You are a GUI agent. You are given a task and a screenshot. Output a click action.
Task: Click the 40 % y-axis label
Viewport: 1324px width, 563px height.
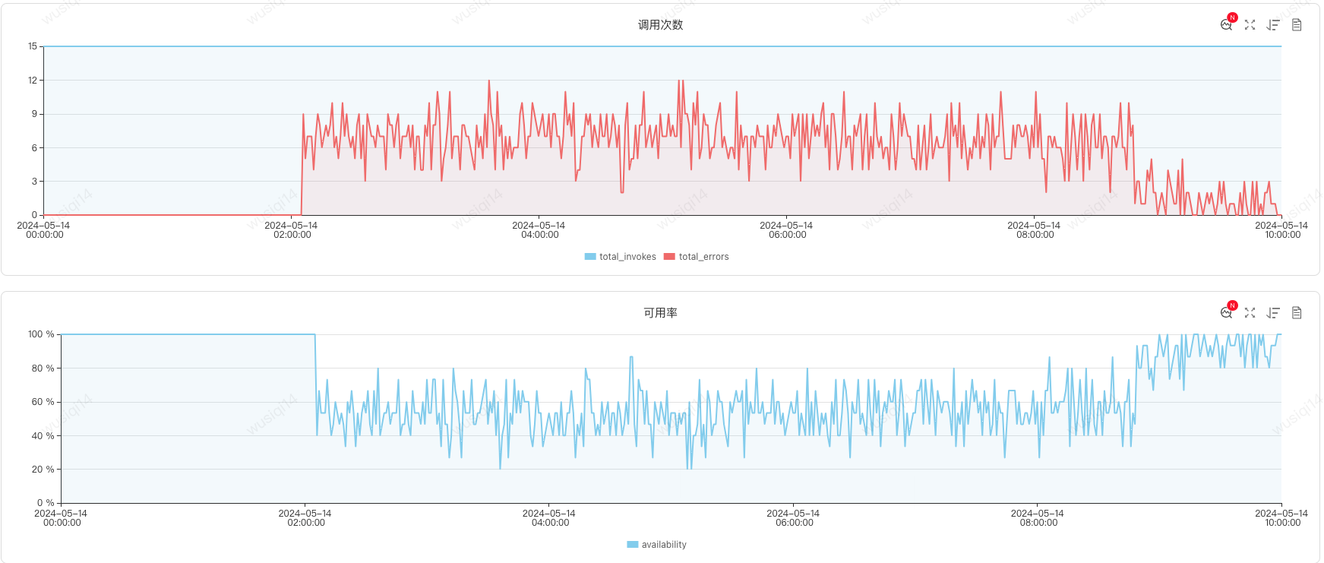(x=43, y=436)
